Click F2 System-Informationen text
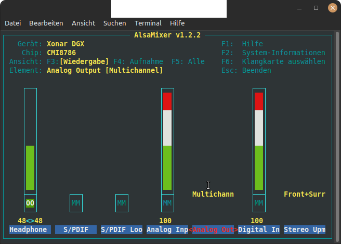This screenshot has height=244, width=341. (x=273, y=53)
